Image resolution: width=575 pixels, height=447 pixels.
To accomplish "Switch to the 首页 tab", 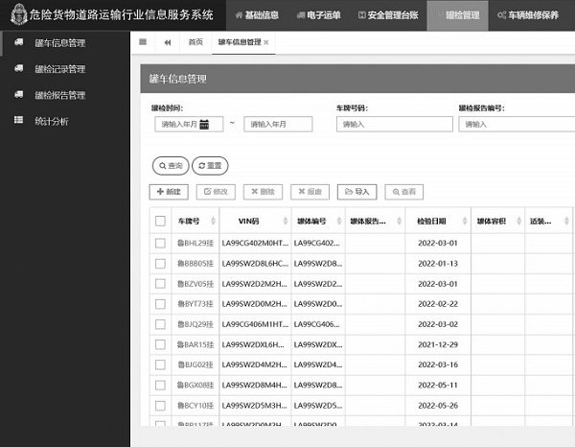I will pyautogui.click(x=195, y=42).
